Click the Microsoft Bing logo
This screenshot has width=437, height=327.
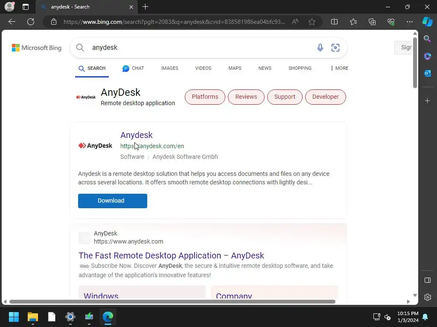coord(37,48)
